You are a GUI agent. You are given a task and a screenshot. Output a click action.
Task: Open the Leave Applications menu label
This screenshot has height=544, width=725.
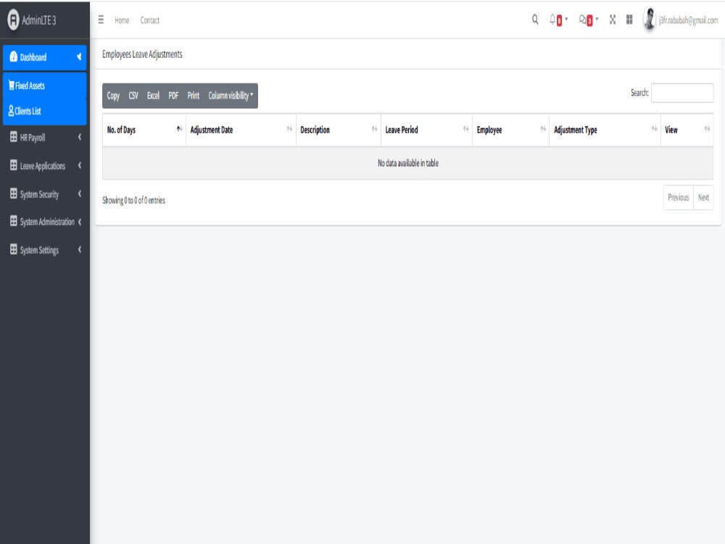point(43,166)
